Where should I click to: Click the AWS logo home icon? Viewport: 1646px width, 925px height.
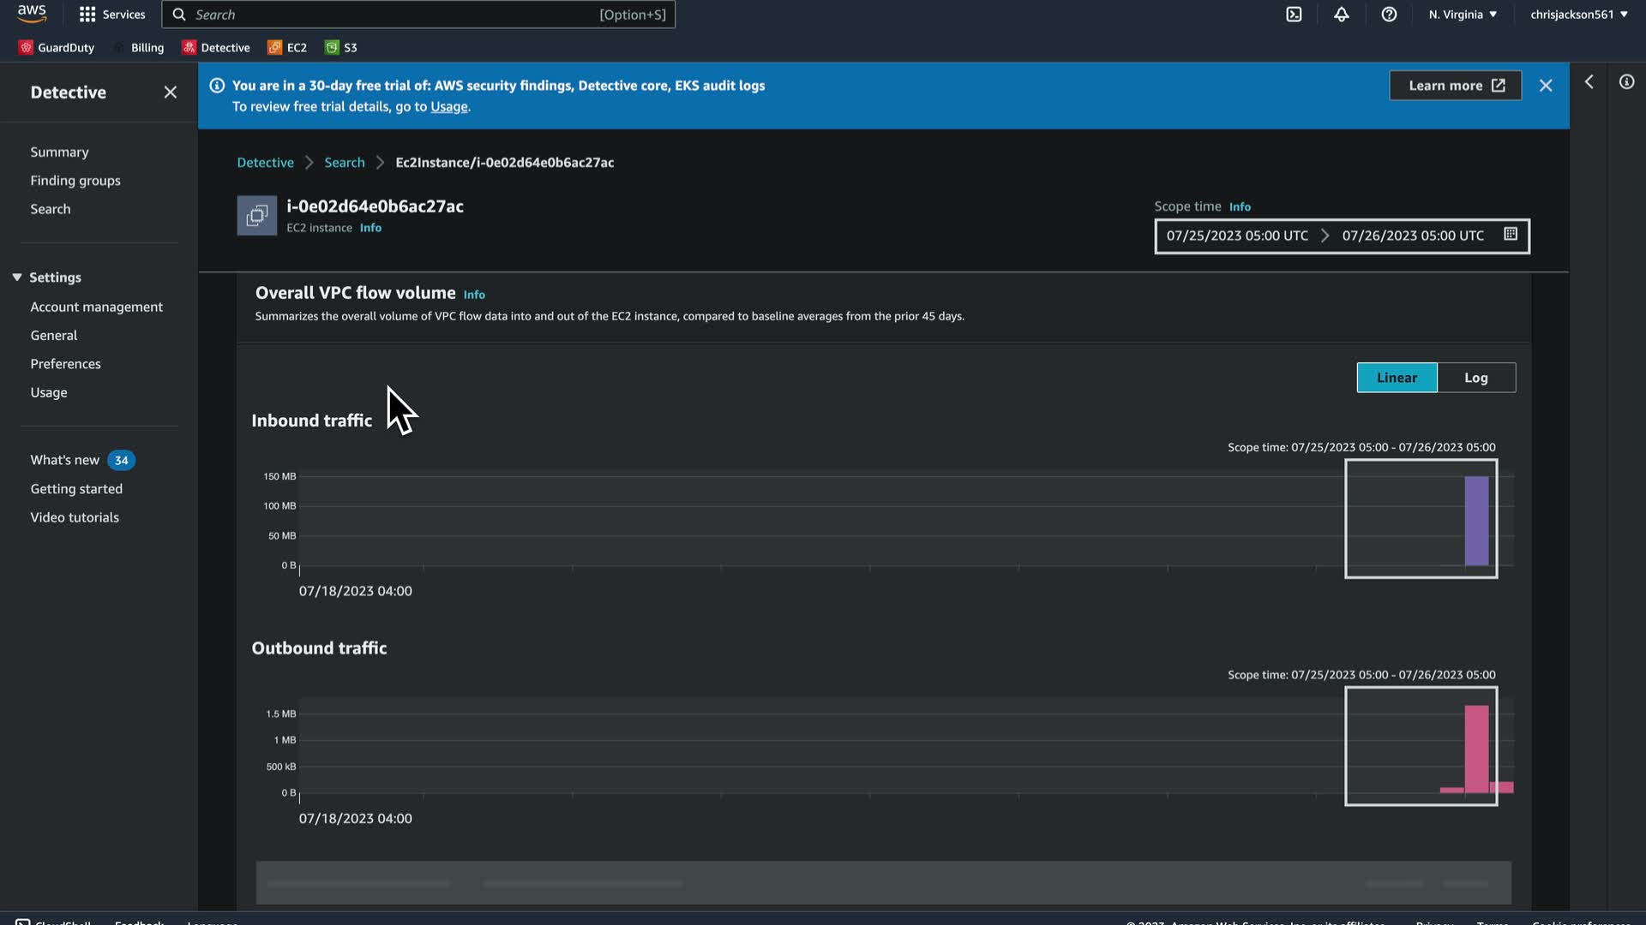(x=32, y=14)
